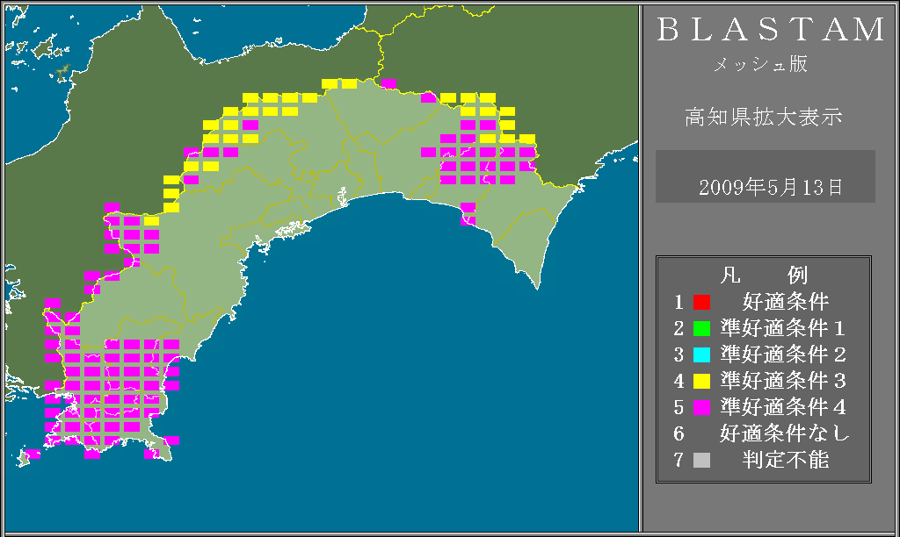Click the メッシュ版 subtitle
The image size is (900, 537).
[x=760, y=63]
